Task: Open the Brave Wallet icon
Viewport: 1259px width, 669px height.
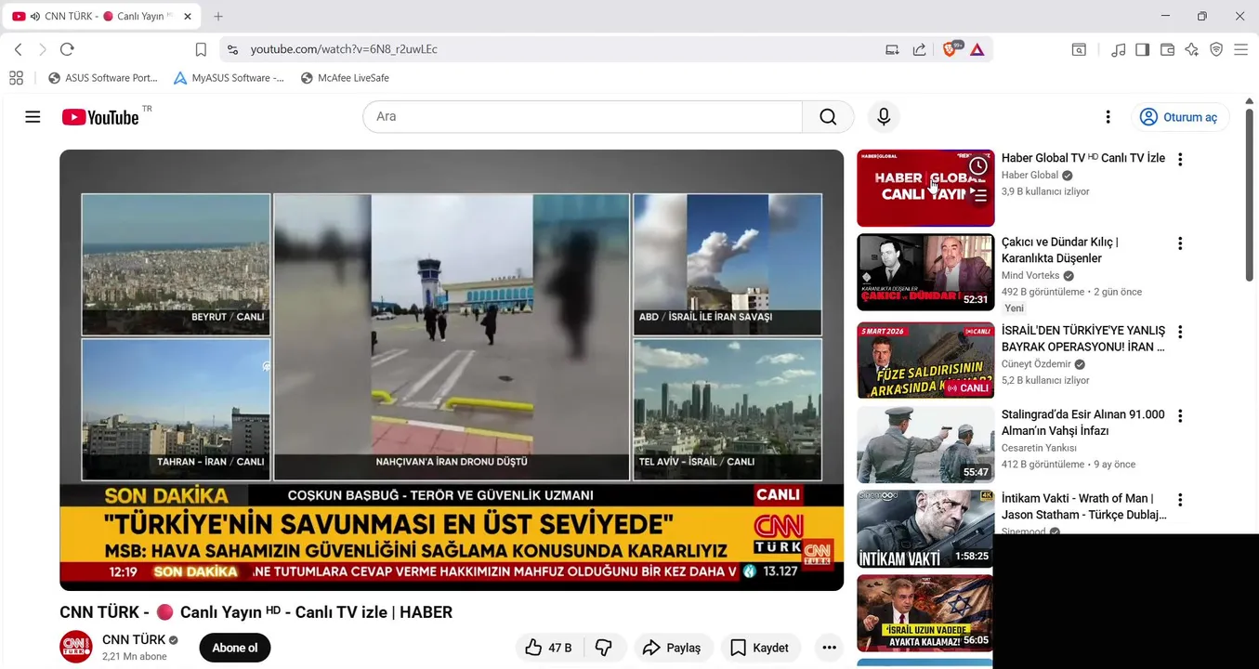Action: [1167, 49]
